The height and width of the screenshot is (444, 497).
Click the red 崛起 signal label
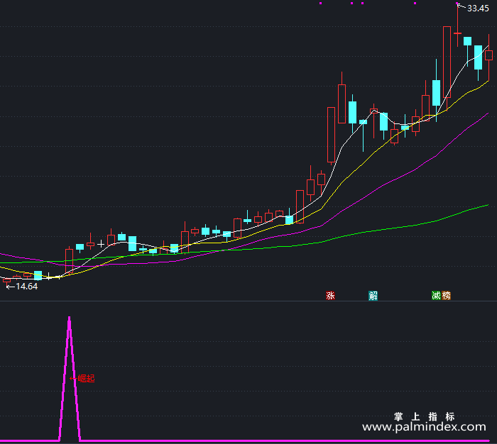[86, 378]
